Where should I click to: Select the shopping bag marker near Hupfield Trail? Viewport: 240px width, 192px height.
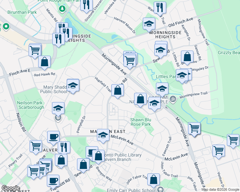point(117,91)
